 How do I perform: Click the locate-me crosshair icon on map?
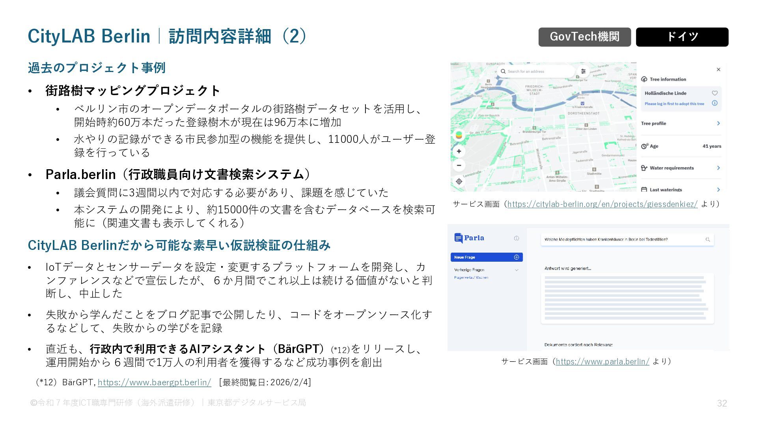[x=459, y=181]
